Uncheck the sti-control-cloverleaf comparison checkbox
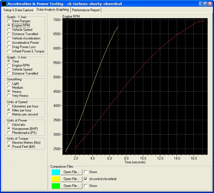 (x=86, y=179)
